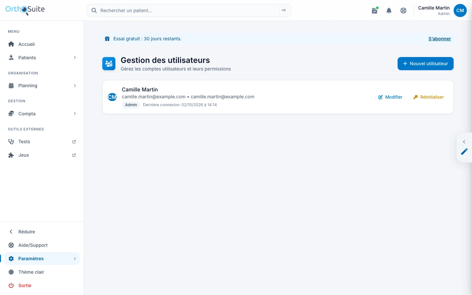The width and height of the screenshot is (472, 295).
Task: Click the gift icon in trial banner
Action: 107,39
